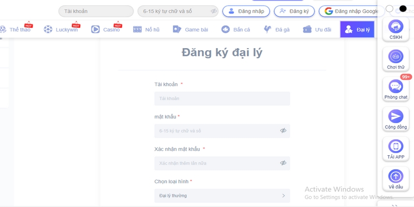Toggle visibility of mật khẩu field

[x=283, y=131]
